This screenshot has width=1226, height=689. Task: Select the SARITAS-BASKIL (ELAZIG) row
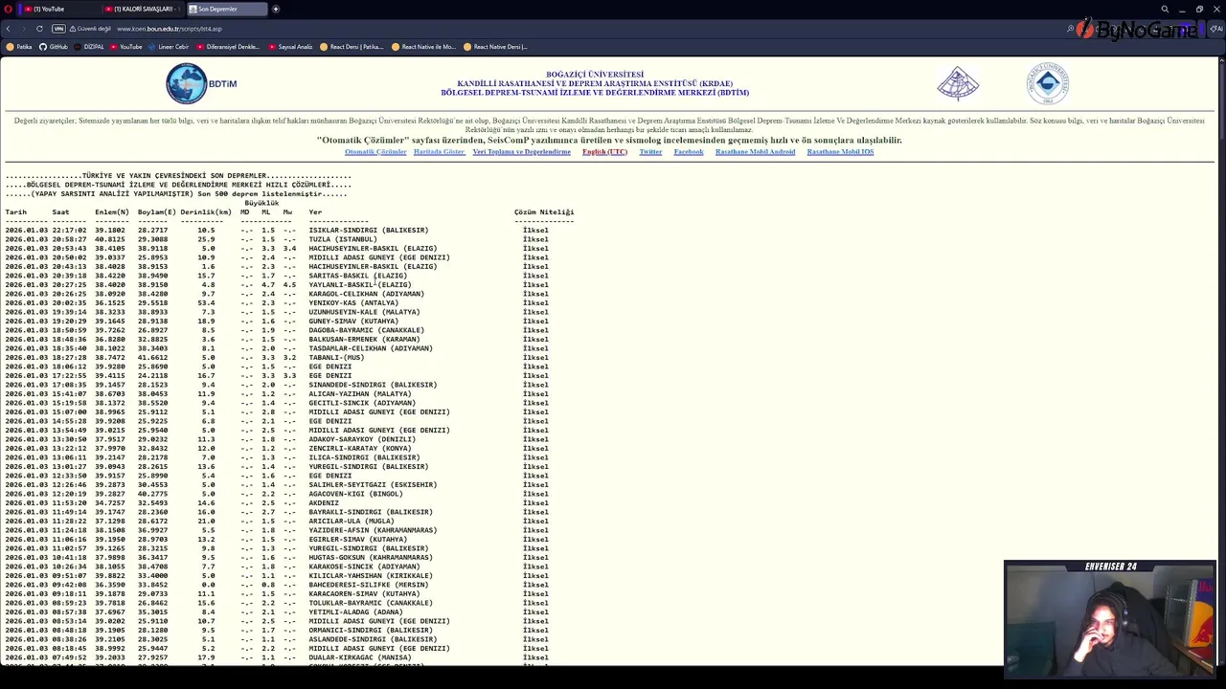(x=277, y=276)
